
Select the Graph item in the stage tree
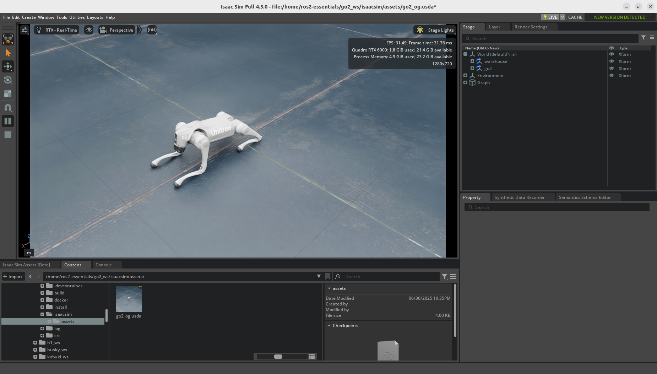[483, 83]
